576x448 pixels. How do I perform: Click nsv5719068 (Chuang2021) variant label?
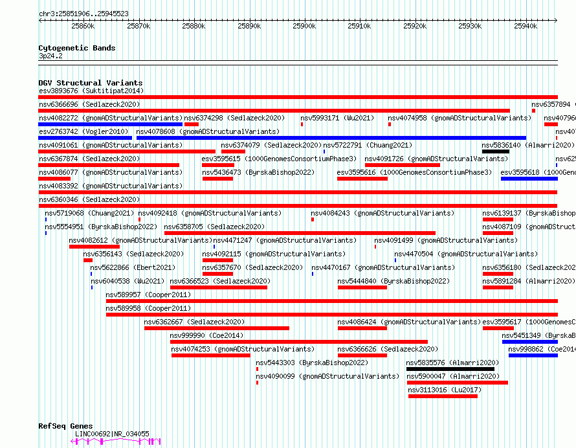coord(89,213)
